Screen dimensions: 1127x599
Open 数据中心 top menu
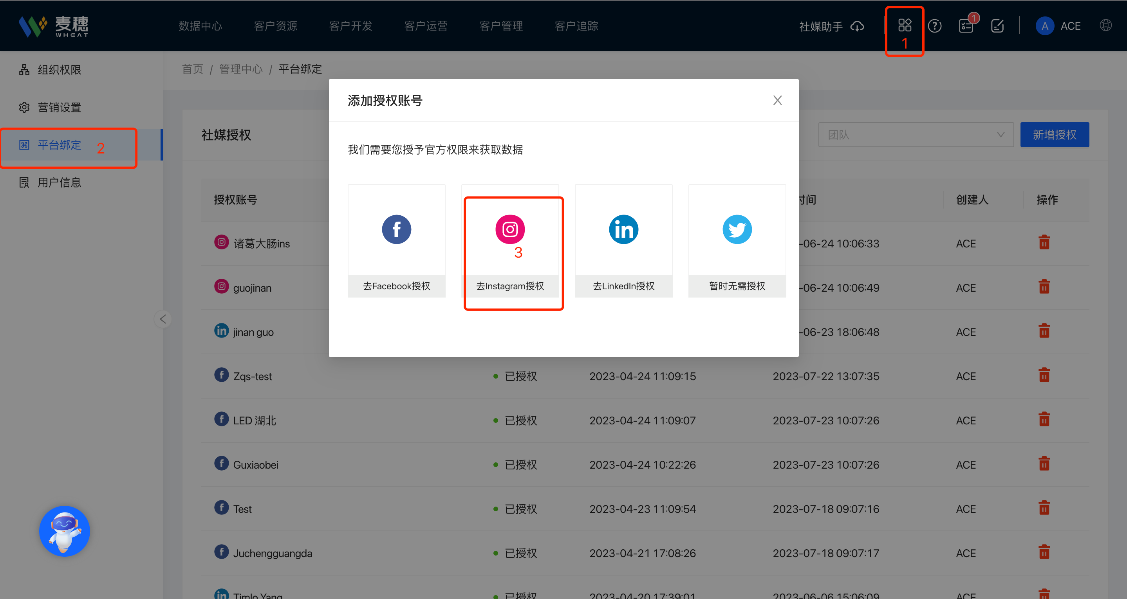click(200, 26)
